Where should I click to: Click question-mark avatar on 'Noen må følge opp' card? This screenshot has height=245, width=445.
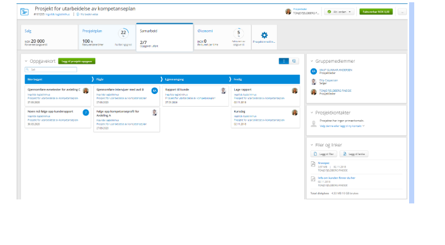(x=85, y=113)
